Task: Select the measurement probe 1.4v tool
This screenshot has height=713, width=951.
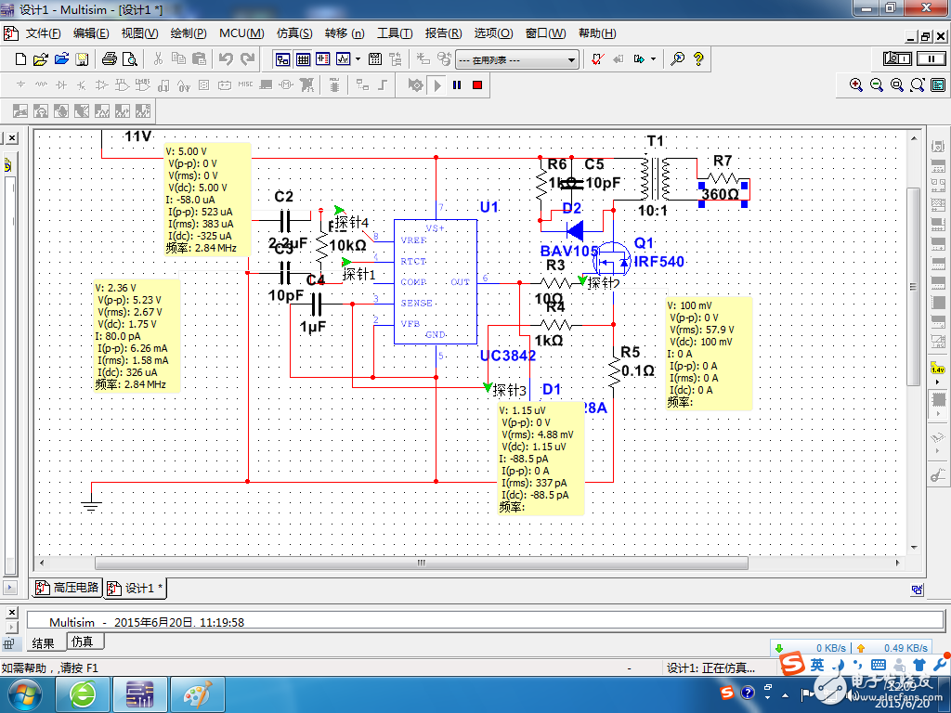Action: click(938, 368)
